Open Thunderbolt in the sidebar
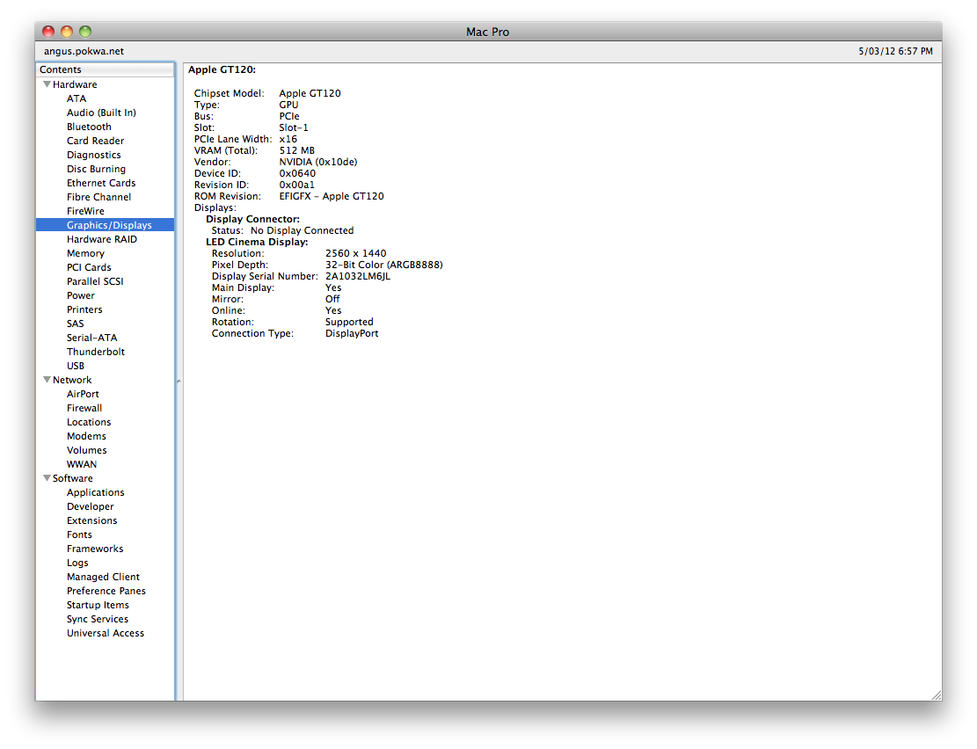Image resolution: width=977 pixels, height=749 pixels. click(95, 352)
